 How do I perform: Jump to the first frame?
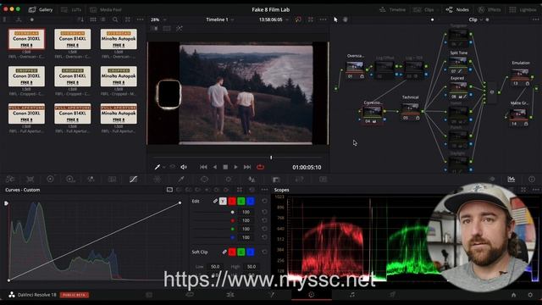[203, 167]
